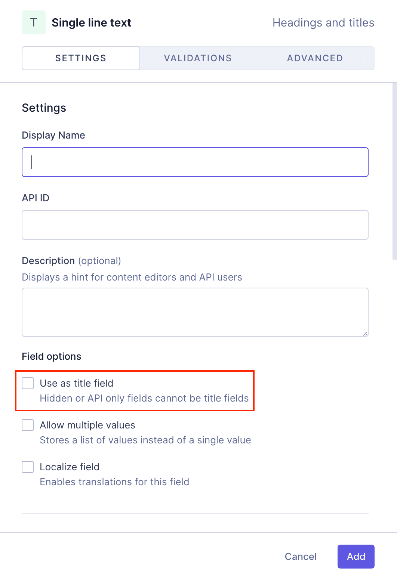Check the Localize field checkbox
This screenshot has width=397, height=579.
pos(28,467)
